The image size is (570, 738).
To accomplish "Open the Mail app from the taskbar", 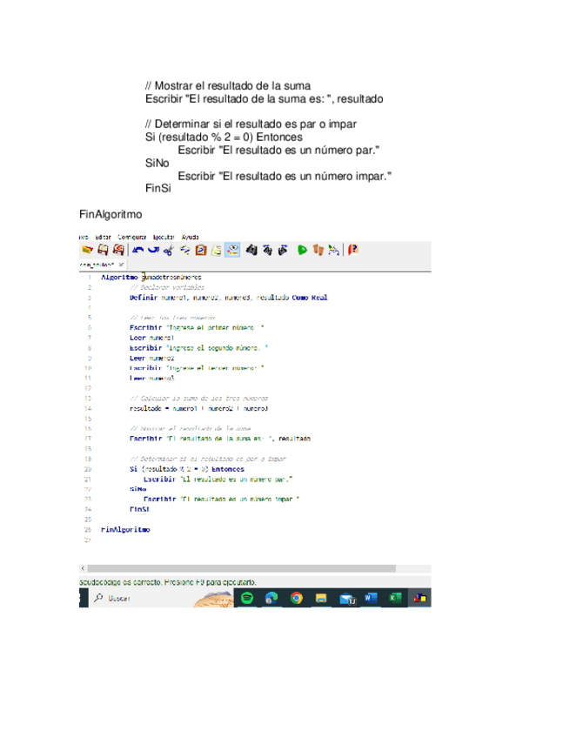I will (x=347, y=598).
